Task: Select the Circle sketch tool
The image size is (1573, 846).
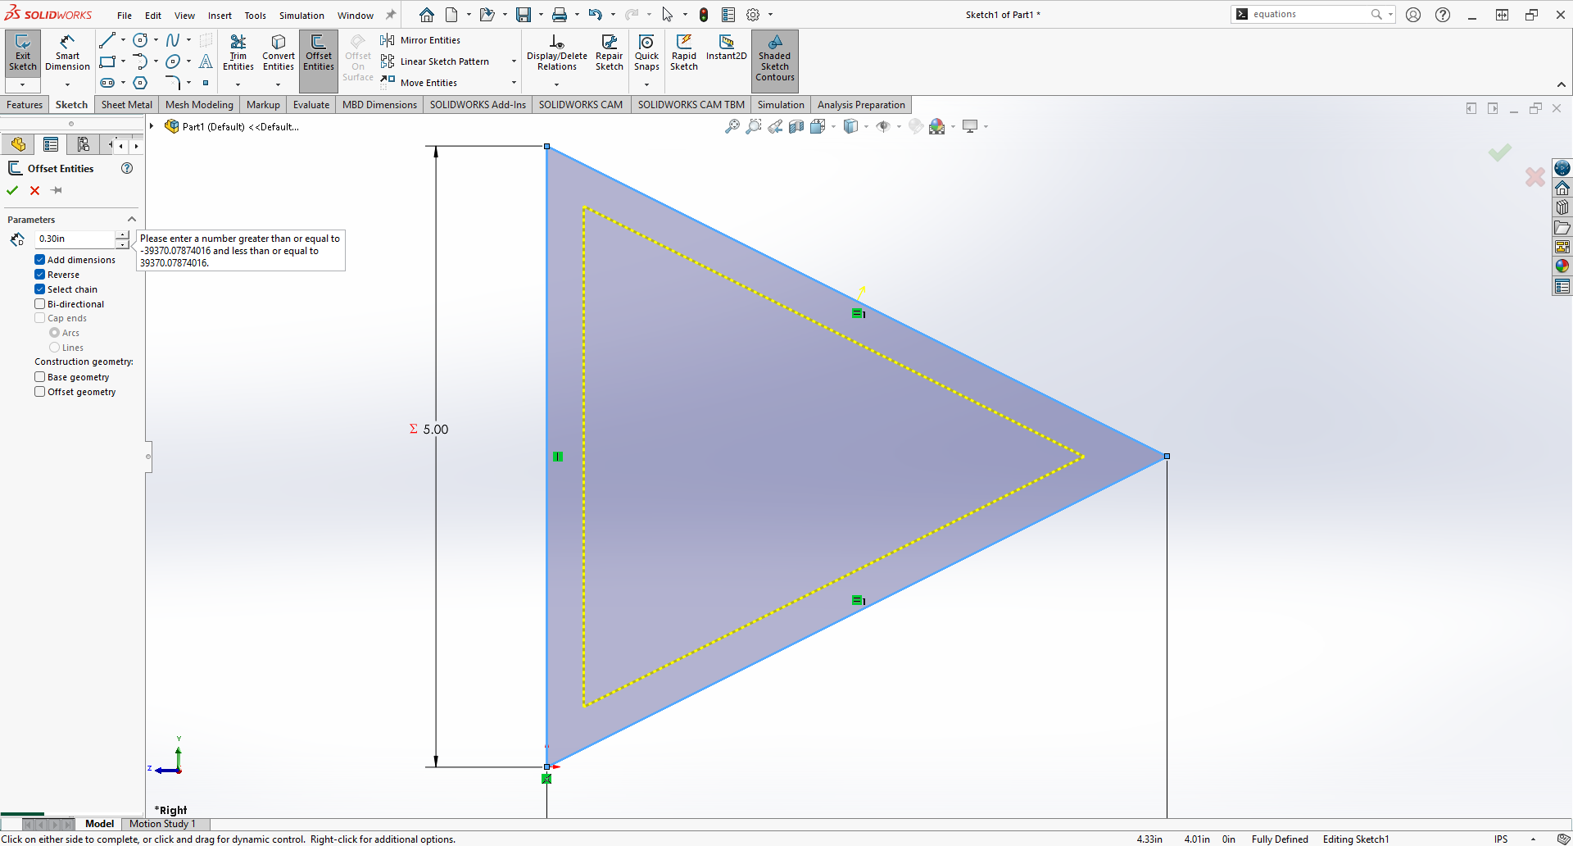Action: point(140,40)
